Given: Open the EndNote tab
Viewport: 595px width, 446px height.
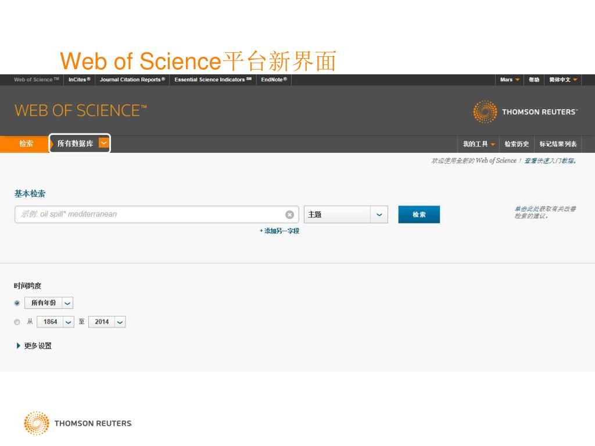Looking at the screenshot, I should (x=274, y=80).
